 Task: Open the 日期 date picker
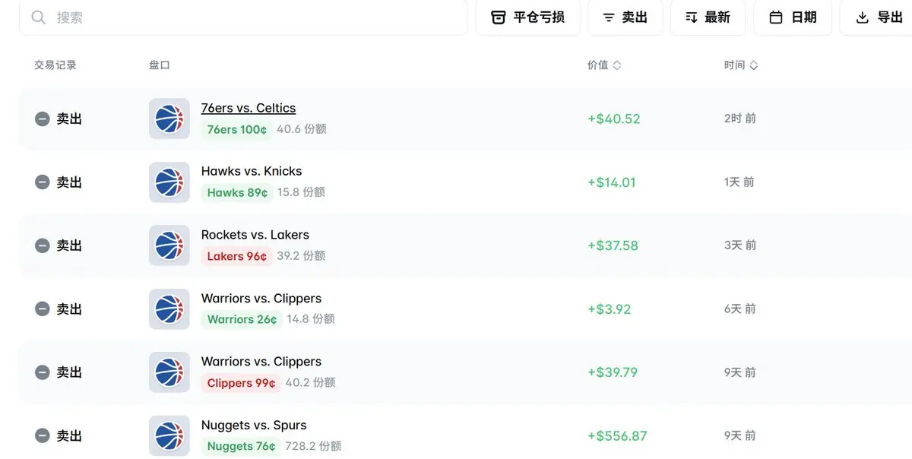(x=793, y=17)
